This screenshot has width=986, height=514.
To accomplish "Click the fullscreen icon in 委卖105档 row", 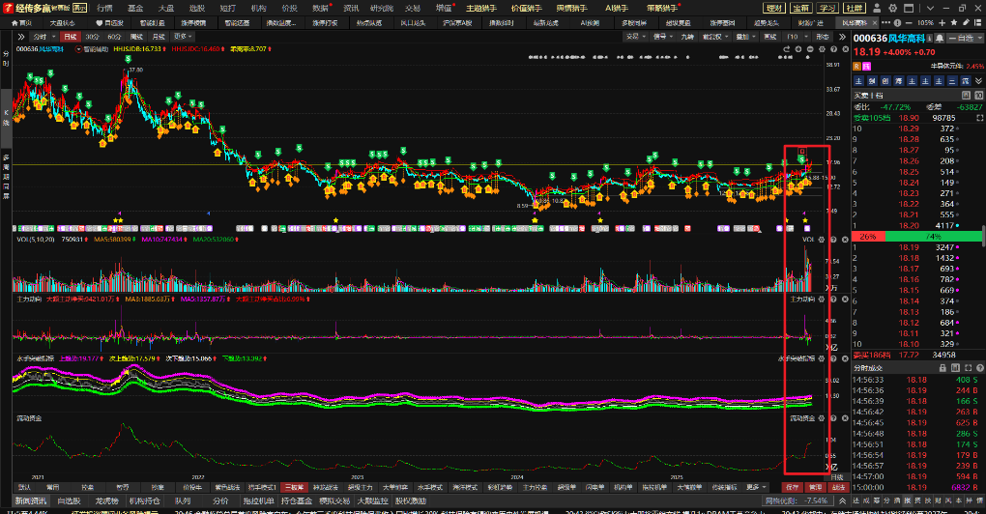I will click(x=977, y=116).
